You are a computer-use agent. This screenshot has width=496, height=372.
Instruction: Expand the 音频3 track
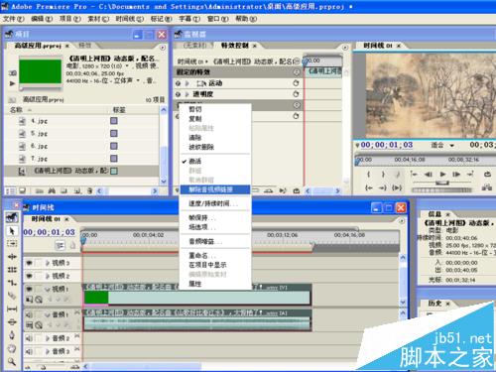coord(48,351)
